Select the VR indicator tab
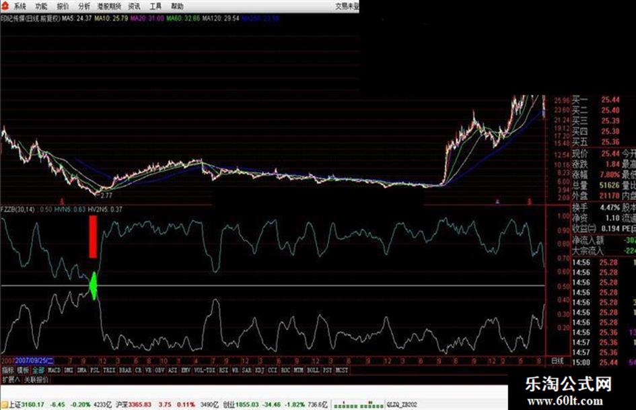Image resolution: width=636 pixels, height=410 pixels. point(149,370)
